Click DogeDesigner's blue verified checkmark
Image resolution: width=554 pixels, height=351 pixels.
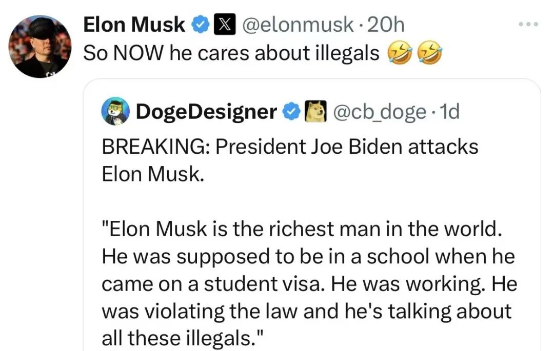[x=291, y=112]
